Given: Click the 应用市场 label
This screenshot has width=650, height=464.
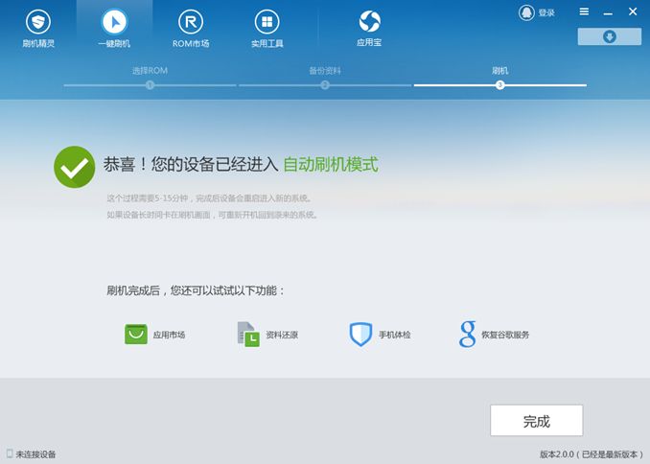Looking at the screenshot, I should 169,335.
